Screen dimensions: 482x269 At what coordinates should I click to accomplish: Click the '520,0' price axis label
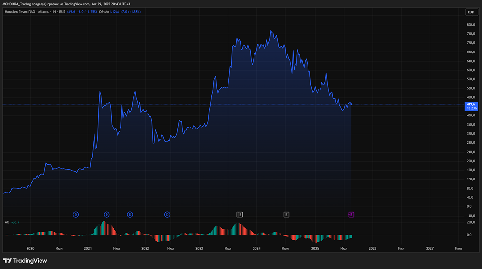tap(470, 88)
